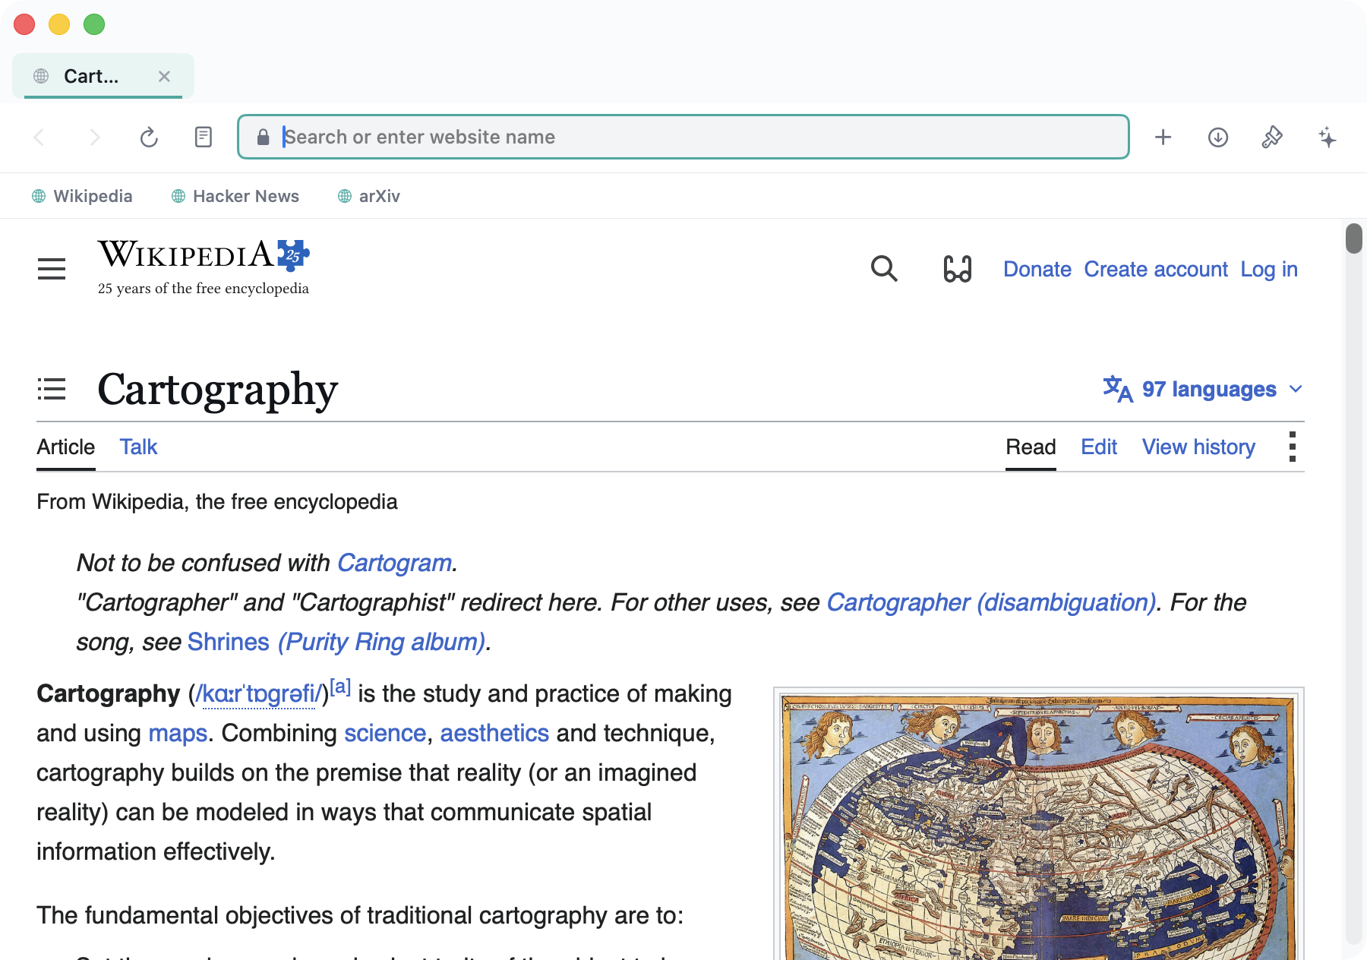Open a new tab with plus icon
Screen dimensions: 1367x960
pyautogui.click(x=1163, y=137)
